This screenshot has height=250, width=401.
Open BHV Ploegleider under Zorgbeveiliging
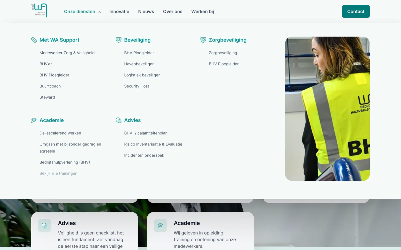click(x=224, y=64)
